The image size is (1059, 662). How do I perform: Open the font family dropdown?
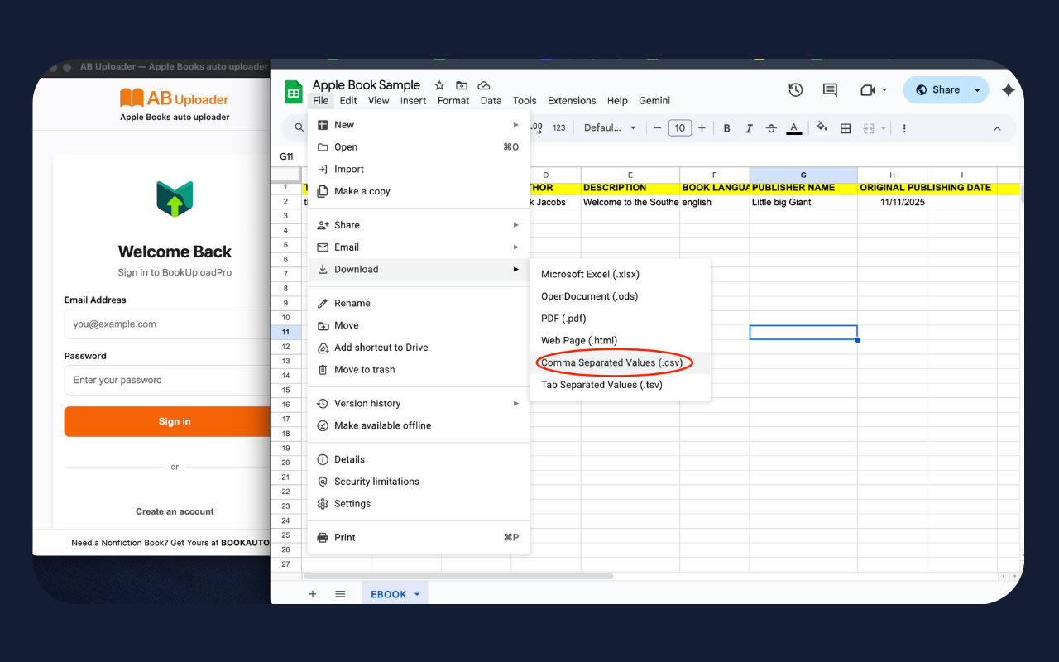click(x=610, y=128)
